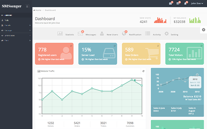The height and width of the screenshot is (129, 207).
Task: Click the chart data point at x-value 9
Action: click(132, 80)
